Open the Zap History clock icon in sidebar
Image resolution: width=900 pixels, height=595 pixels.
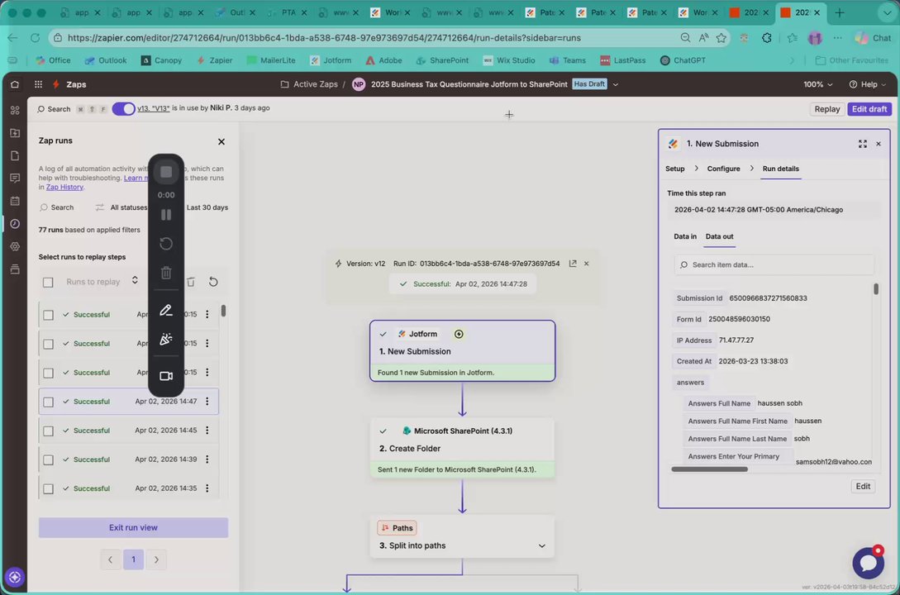(x=15, y=224)
